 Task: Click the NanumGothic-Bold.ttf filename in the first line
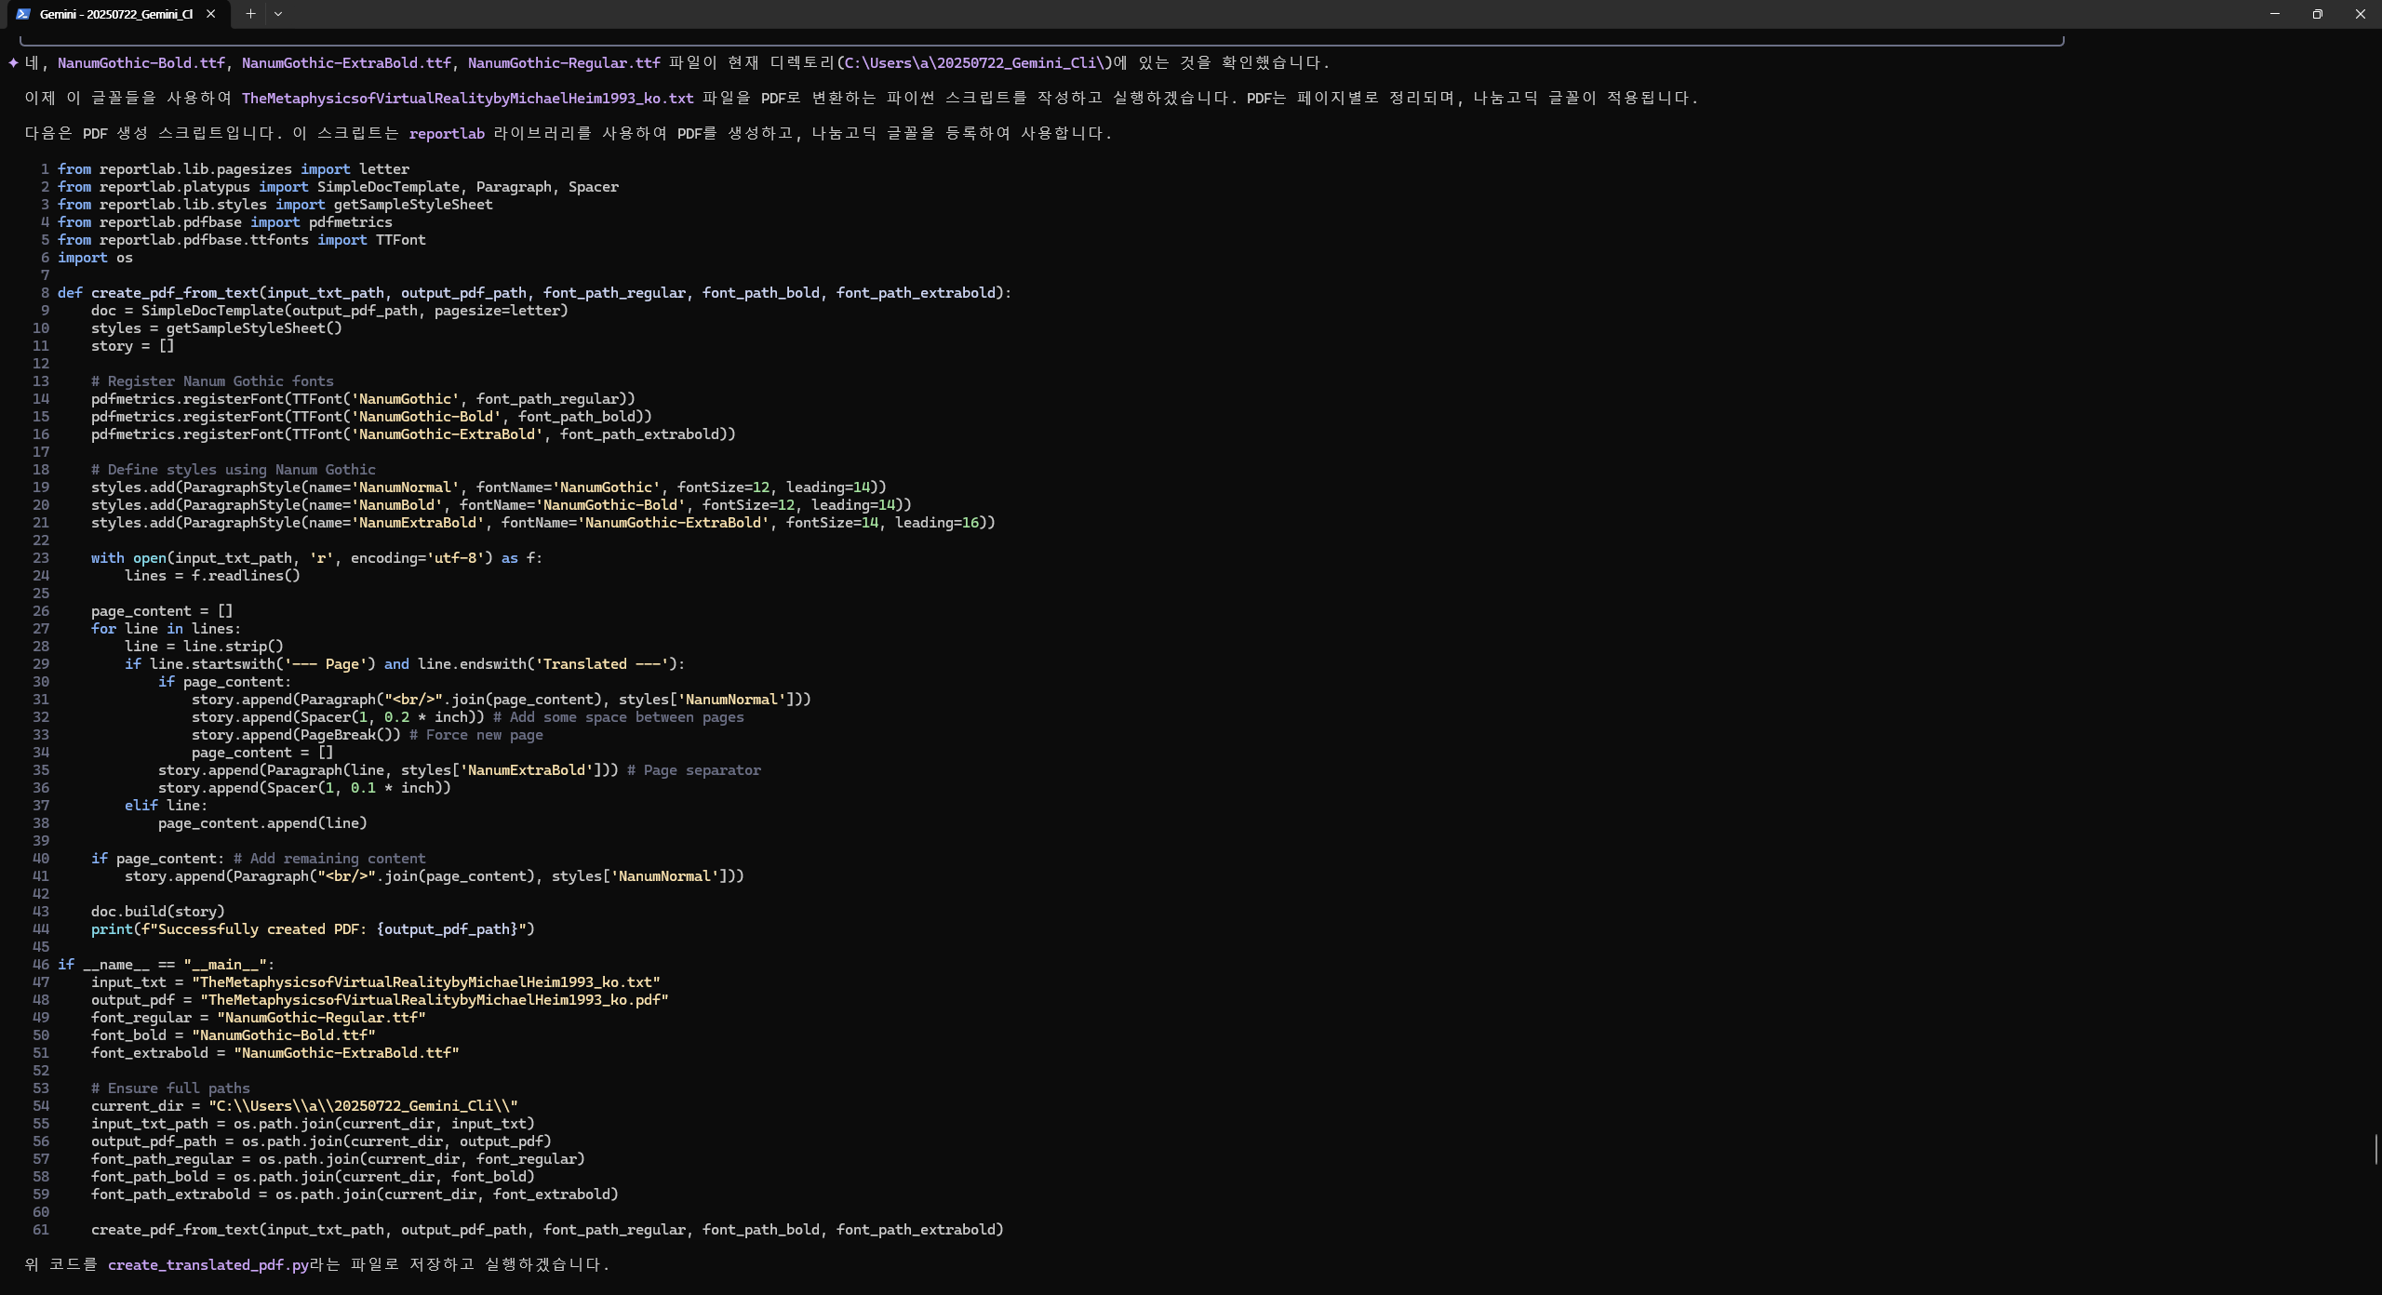point(141,63)
